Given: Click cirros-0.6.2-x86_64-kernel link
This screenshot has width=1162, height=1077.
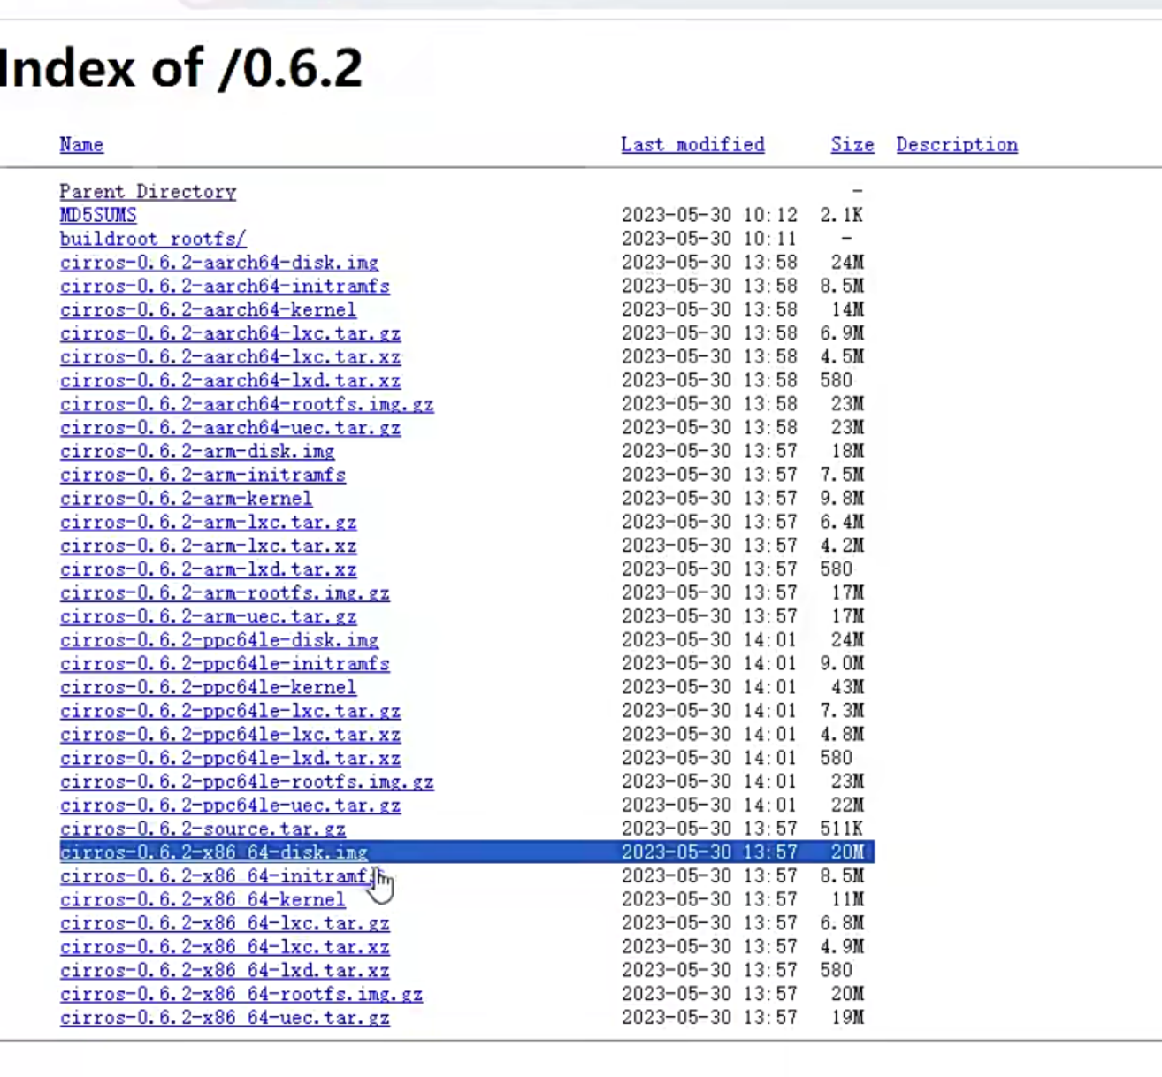Looking at the screenshot, I should click(x=203, y=899).
